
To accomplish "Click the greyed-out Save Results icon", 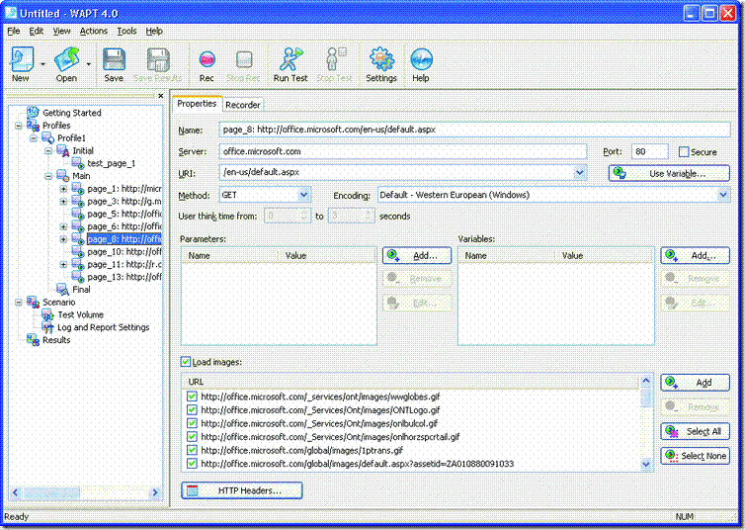I will click(x=158, y=60).
